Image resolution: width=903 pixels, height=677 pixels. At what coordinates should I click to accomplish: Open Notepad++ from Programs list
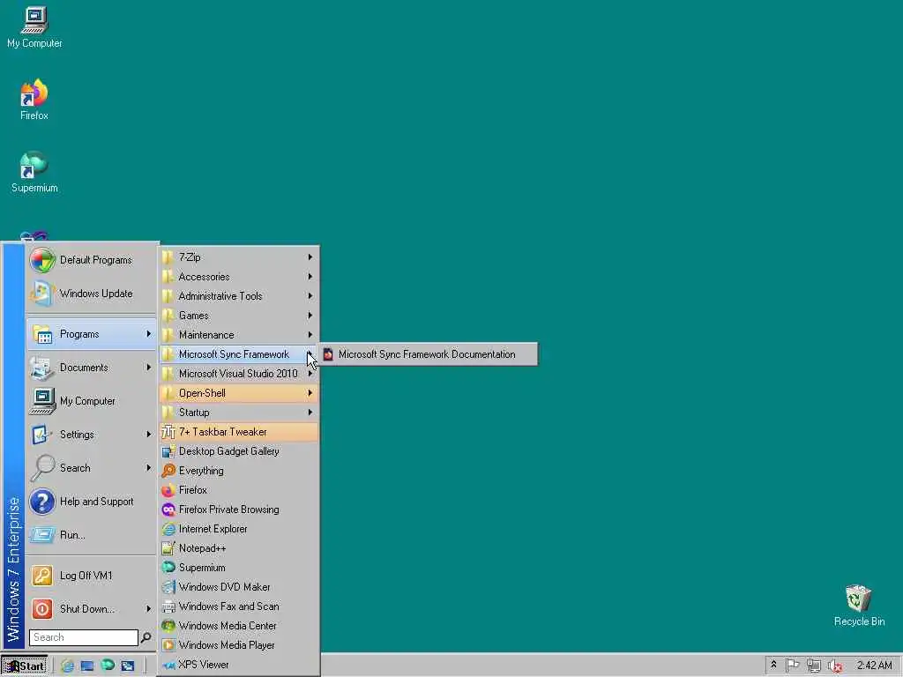tap(239, 548)
